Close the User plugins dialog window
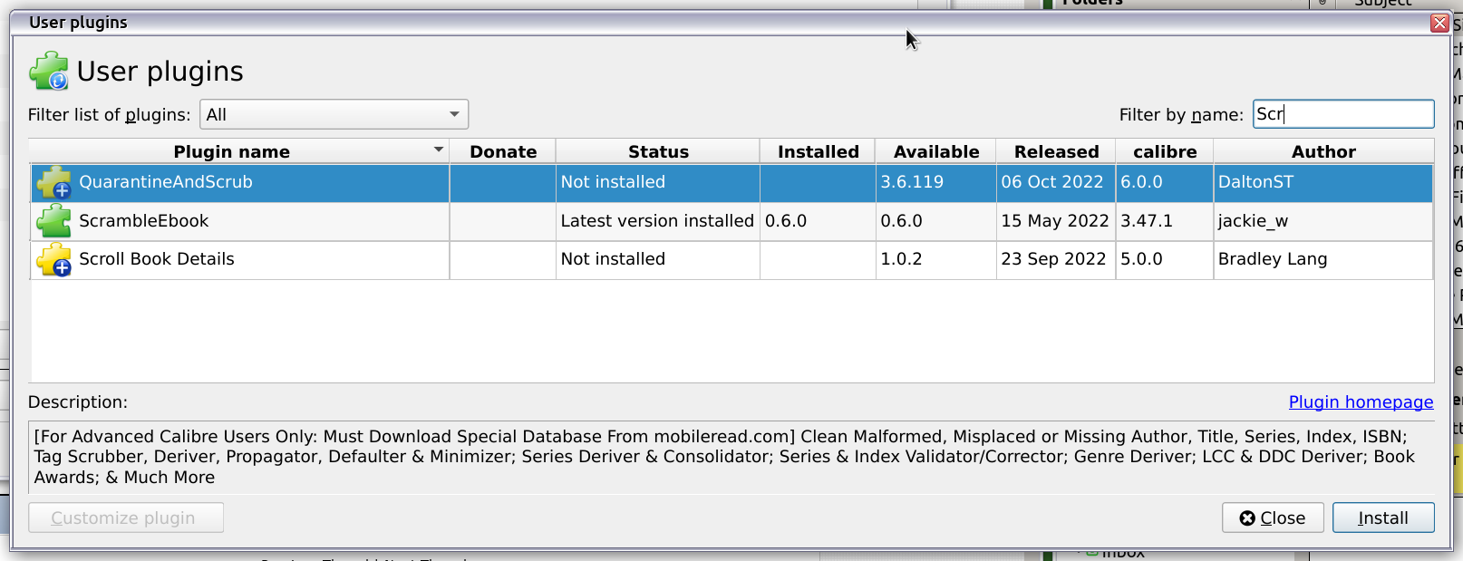 pyautogui.click(x=1439, y=24)
